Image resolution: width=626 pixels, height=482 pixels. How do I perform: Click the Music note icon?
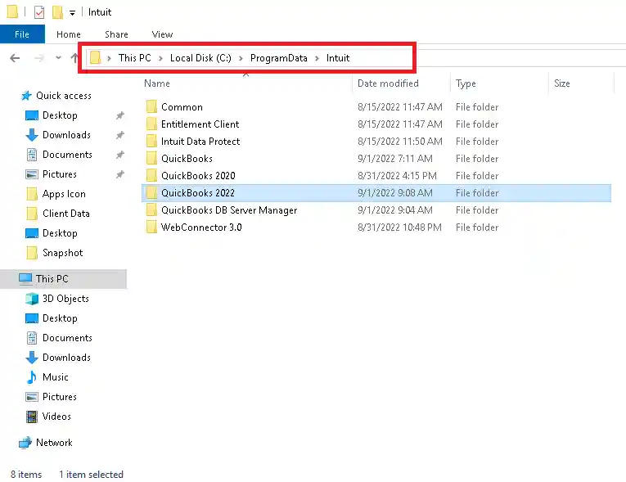31,377
